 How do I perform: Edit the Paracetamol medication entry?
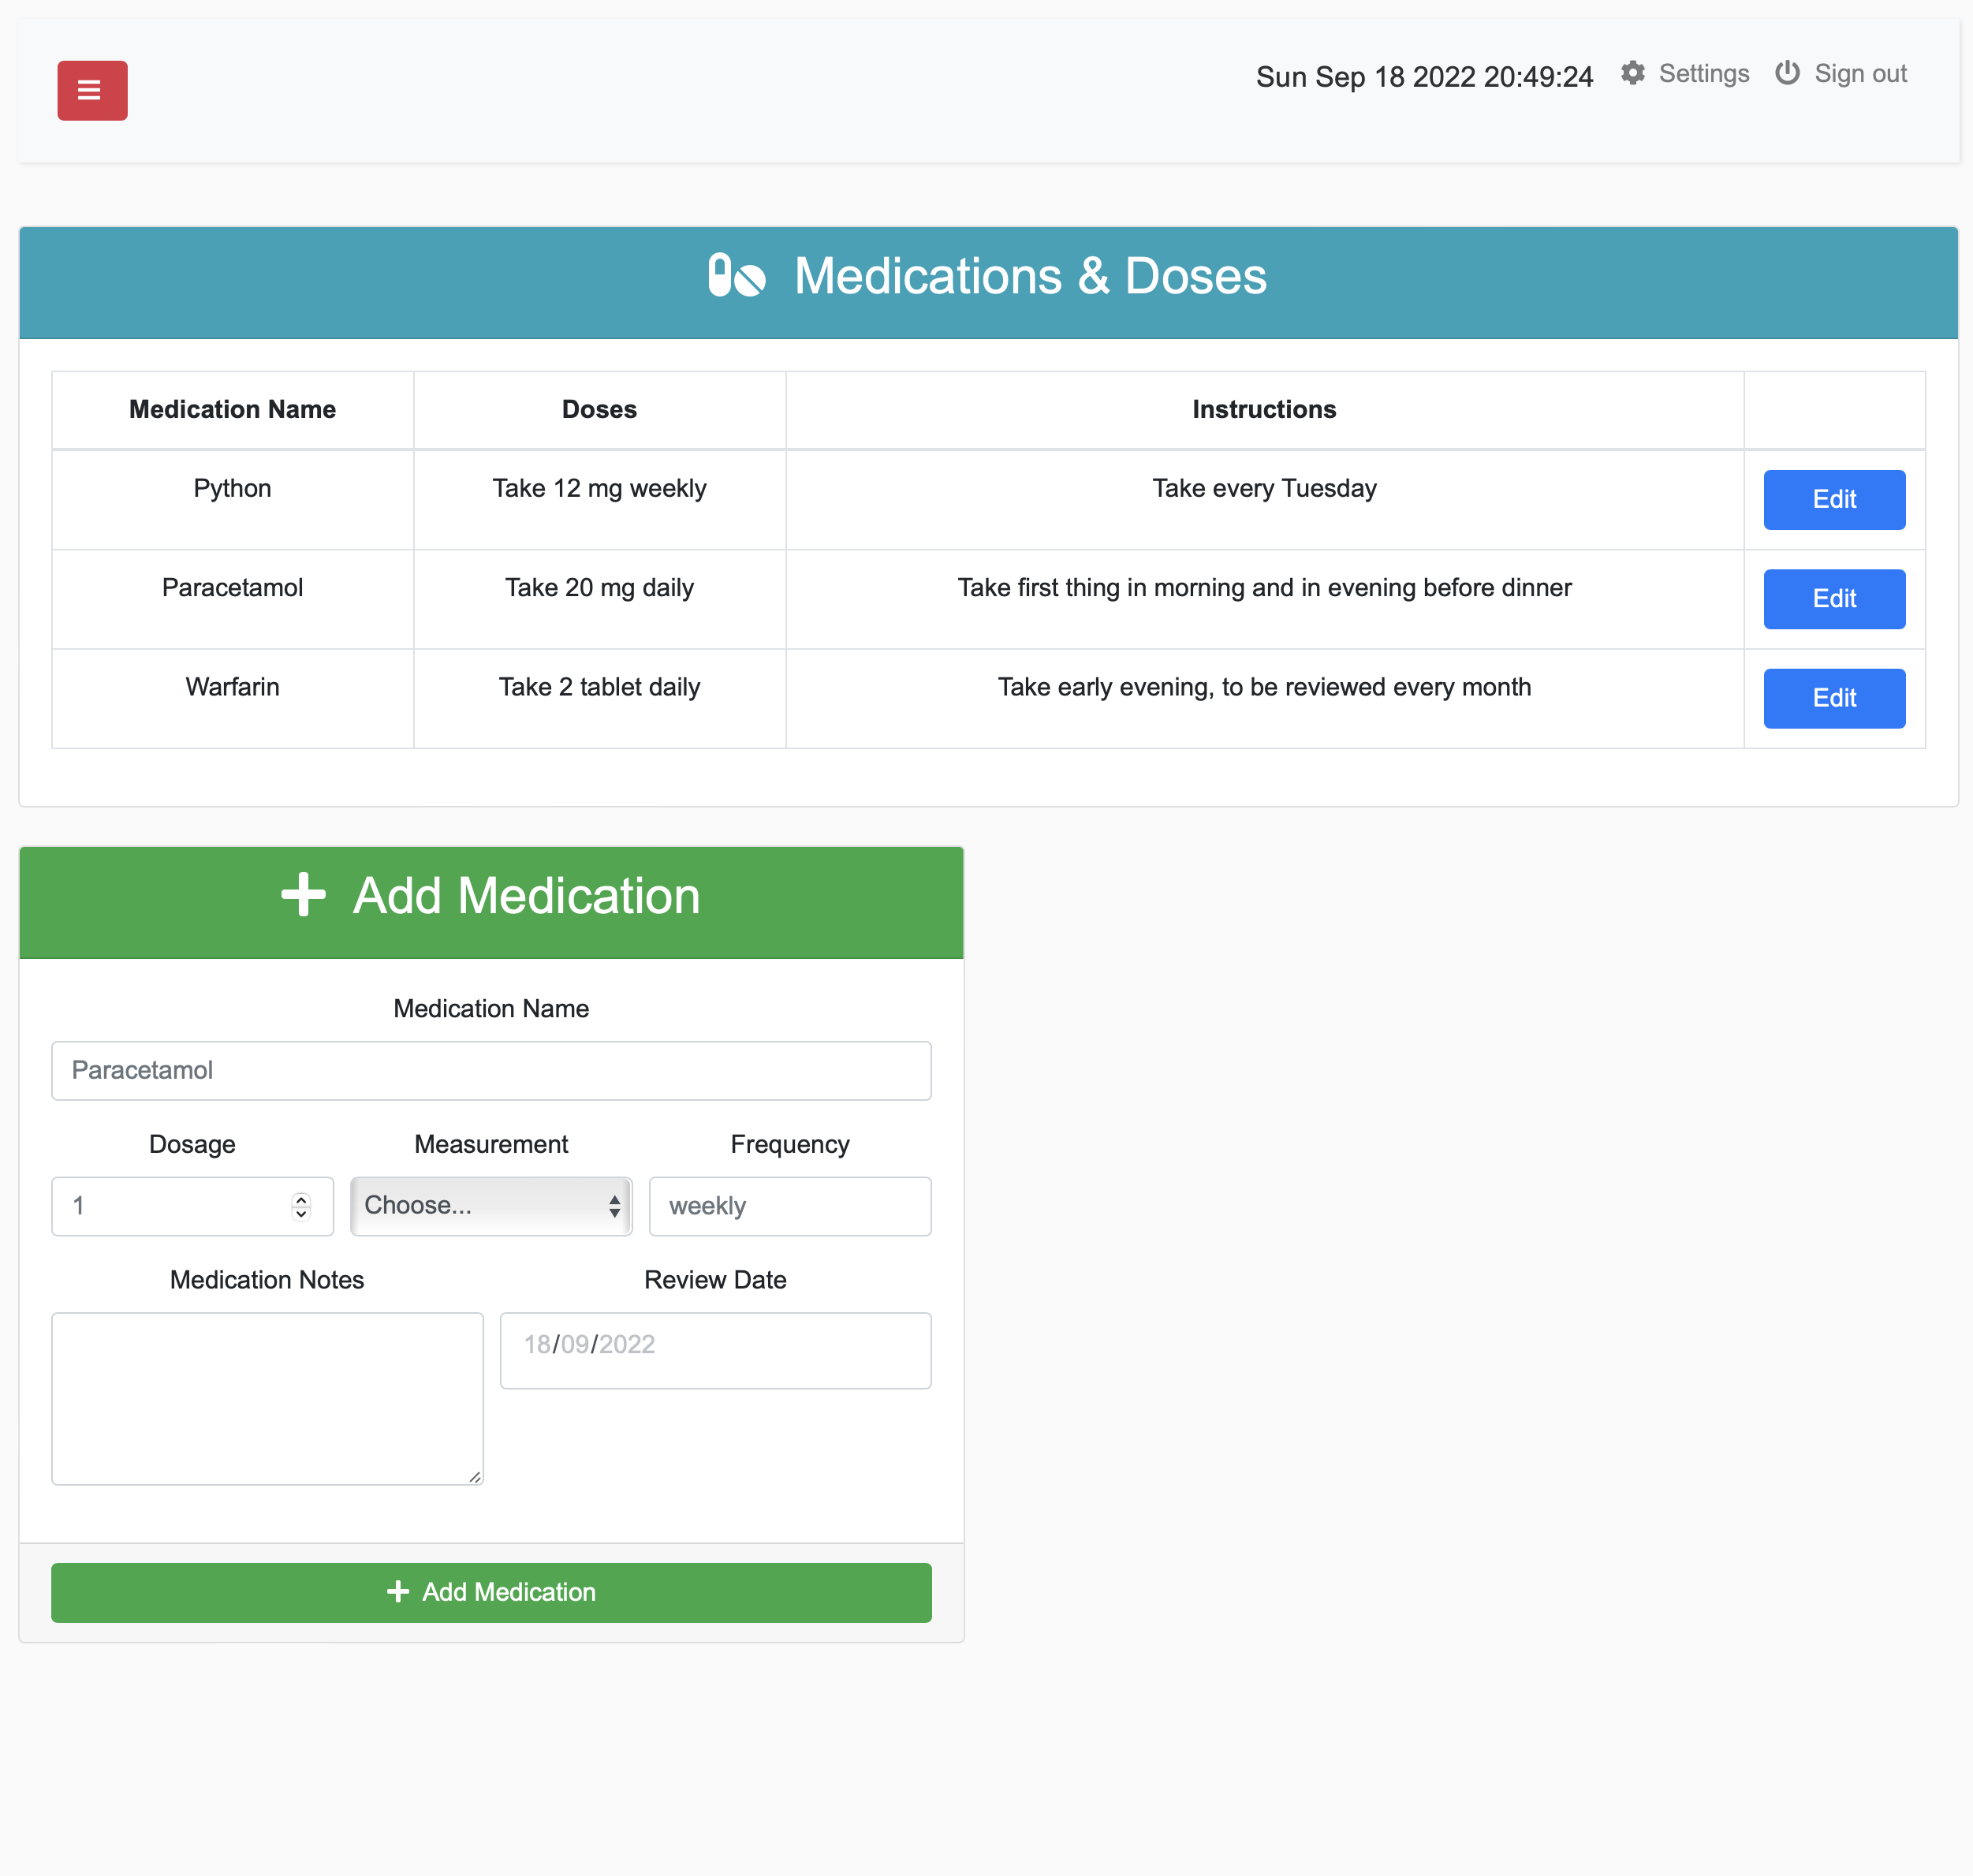click(1834, 598)
